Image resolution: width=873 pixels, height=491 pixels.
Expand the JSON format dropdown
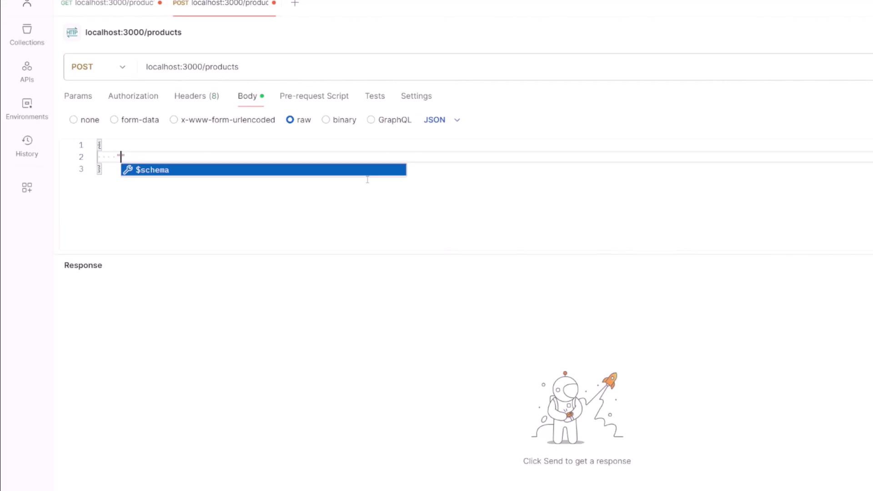[442, 120]
